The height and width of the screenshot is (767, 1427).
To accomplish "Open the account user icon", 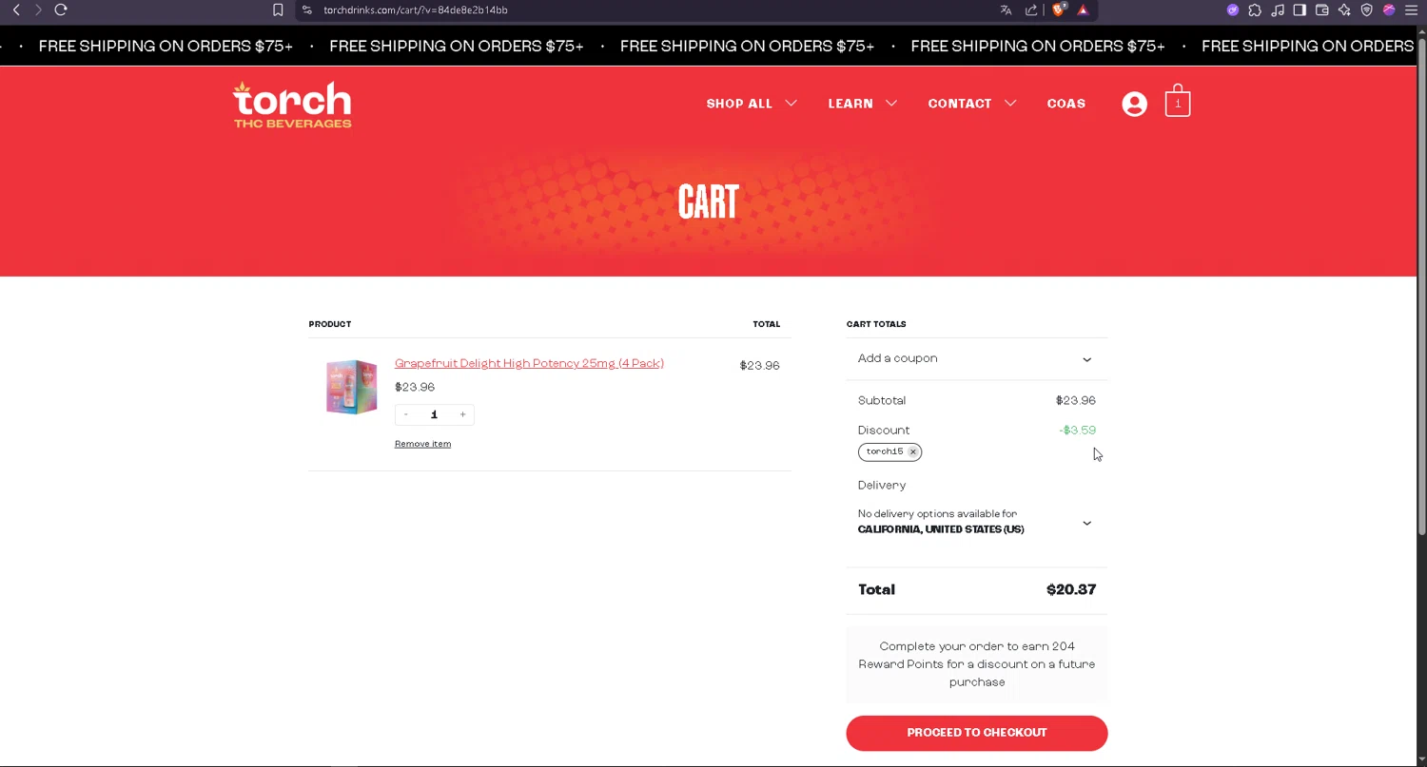I will (x=1134, y=104).
